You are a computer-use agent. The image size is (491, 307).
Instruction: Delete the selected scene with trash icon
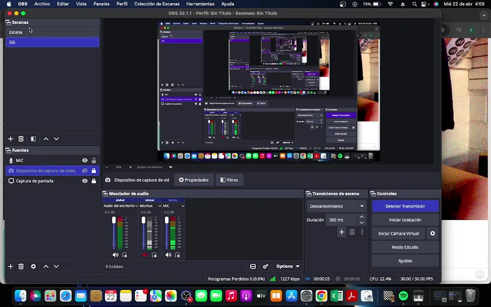click(x=21, y=139)
